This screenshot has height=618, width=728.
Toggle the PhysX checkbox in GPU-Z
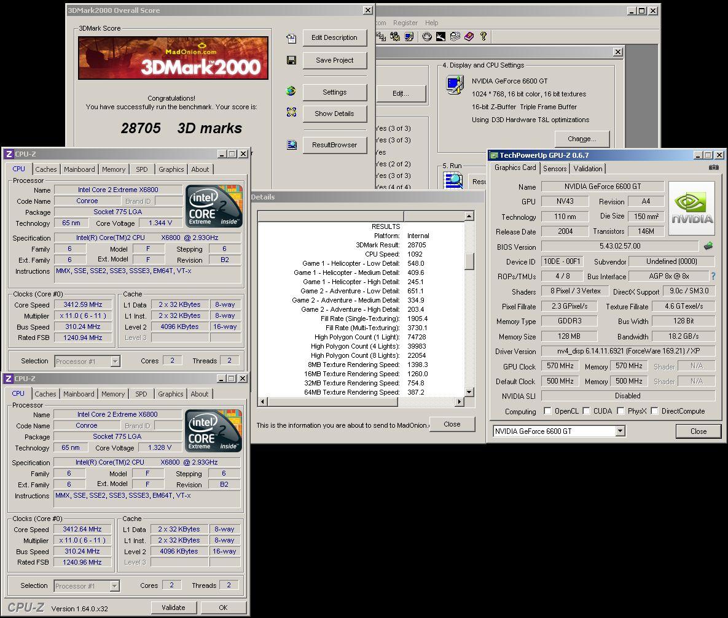click(x=620, y=411)
